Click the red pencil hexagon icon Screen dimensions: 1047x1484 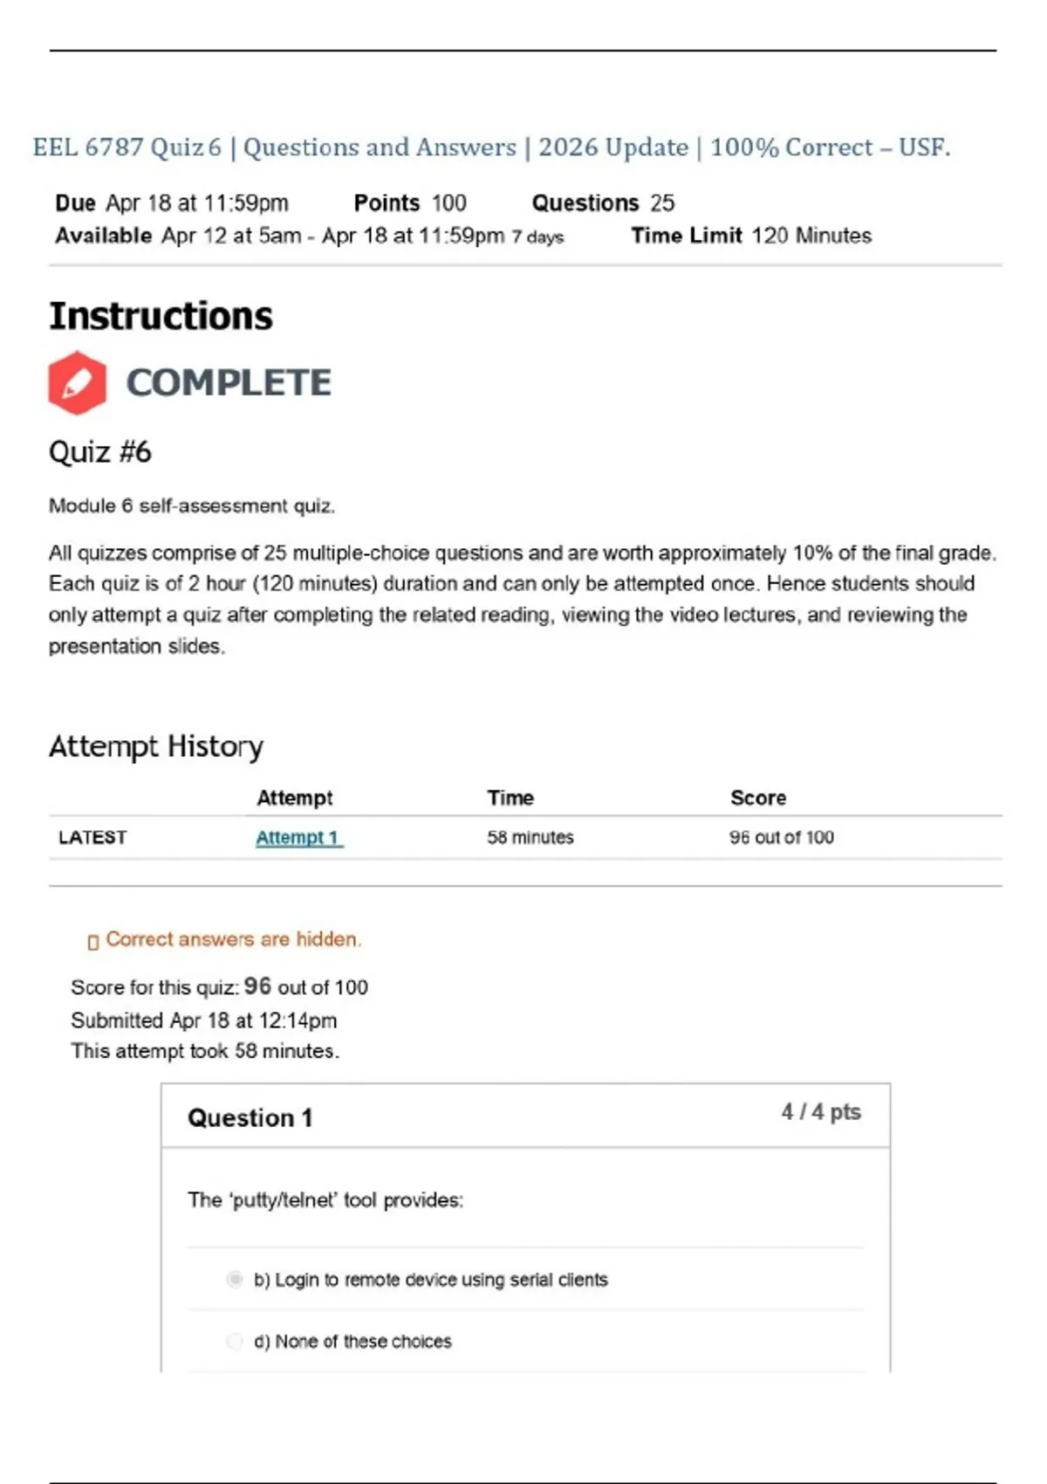[x=78, y=382]
